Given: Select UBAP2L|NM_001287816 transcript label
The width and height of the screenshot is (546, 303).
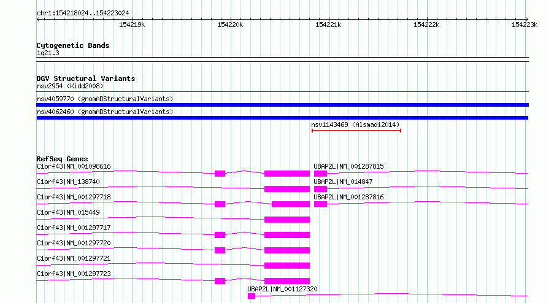Looking at the screenshot, I should pyautogui.click(x=348, y=197).
